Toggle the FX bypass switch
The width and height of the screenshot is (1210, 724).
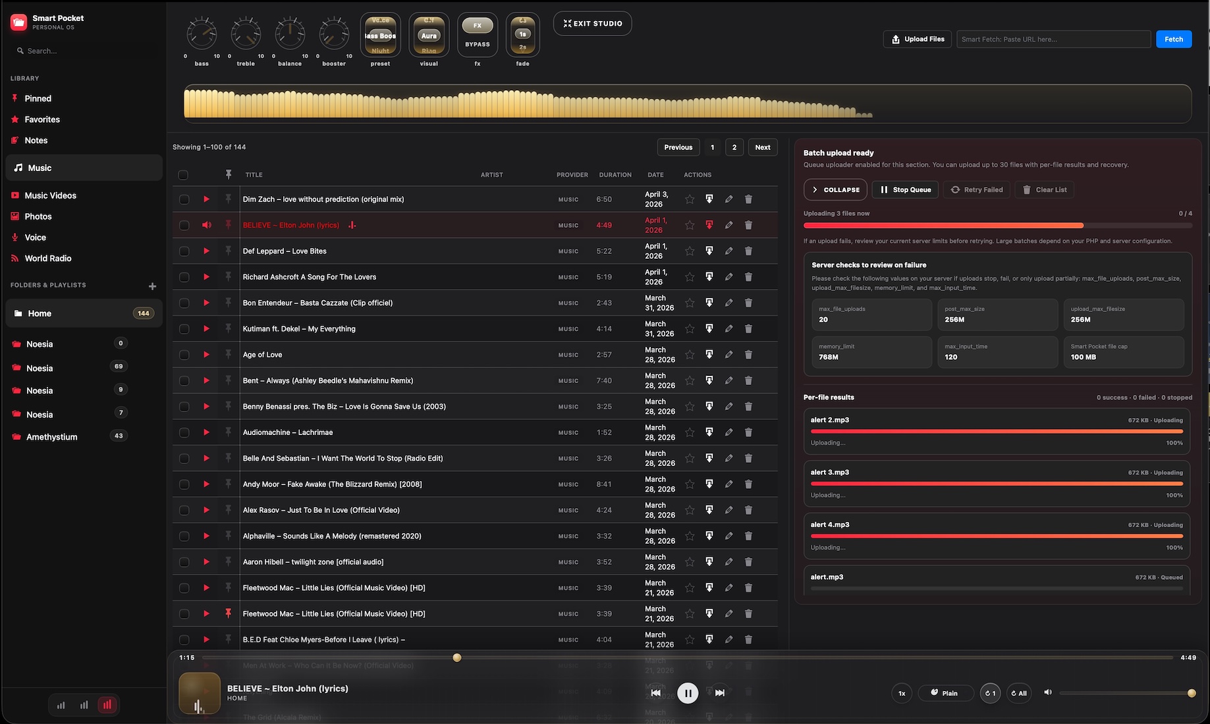coord(478,26)
